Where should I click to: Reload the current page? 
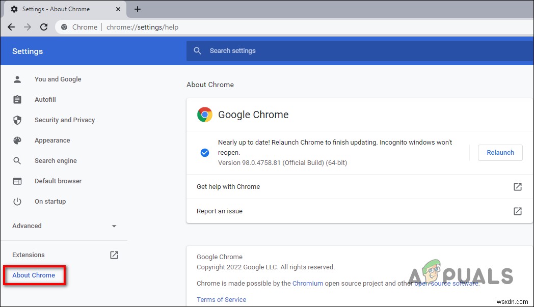pos(44,27)
